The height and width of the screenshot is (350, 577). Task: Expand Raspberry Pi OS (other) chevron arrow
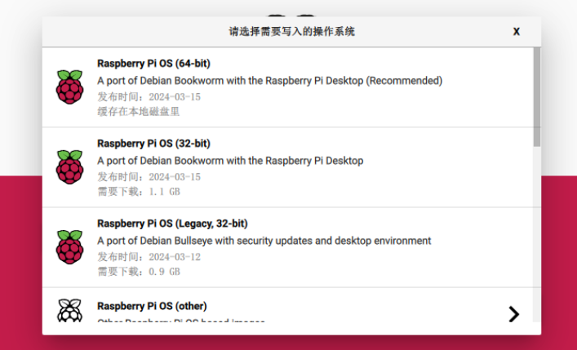513,314
